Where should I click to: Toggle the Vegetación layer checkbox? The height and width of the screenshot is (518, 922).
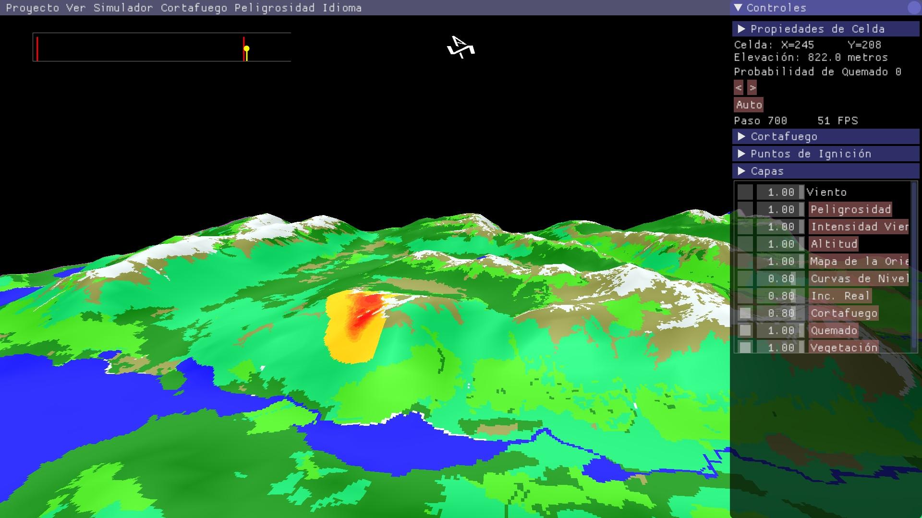745,347
